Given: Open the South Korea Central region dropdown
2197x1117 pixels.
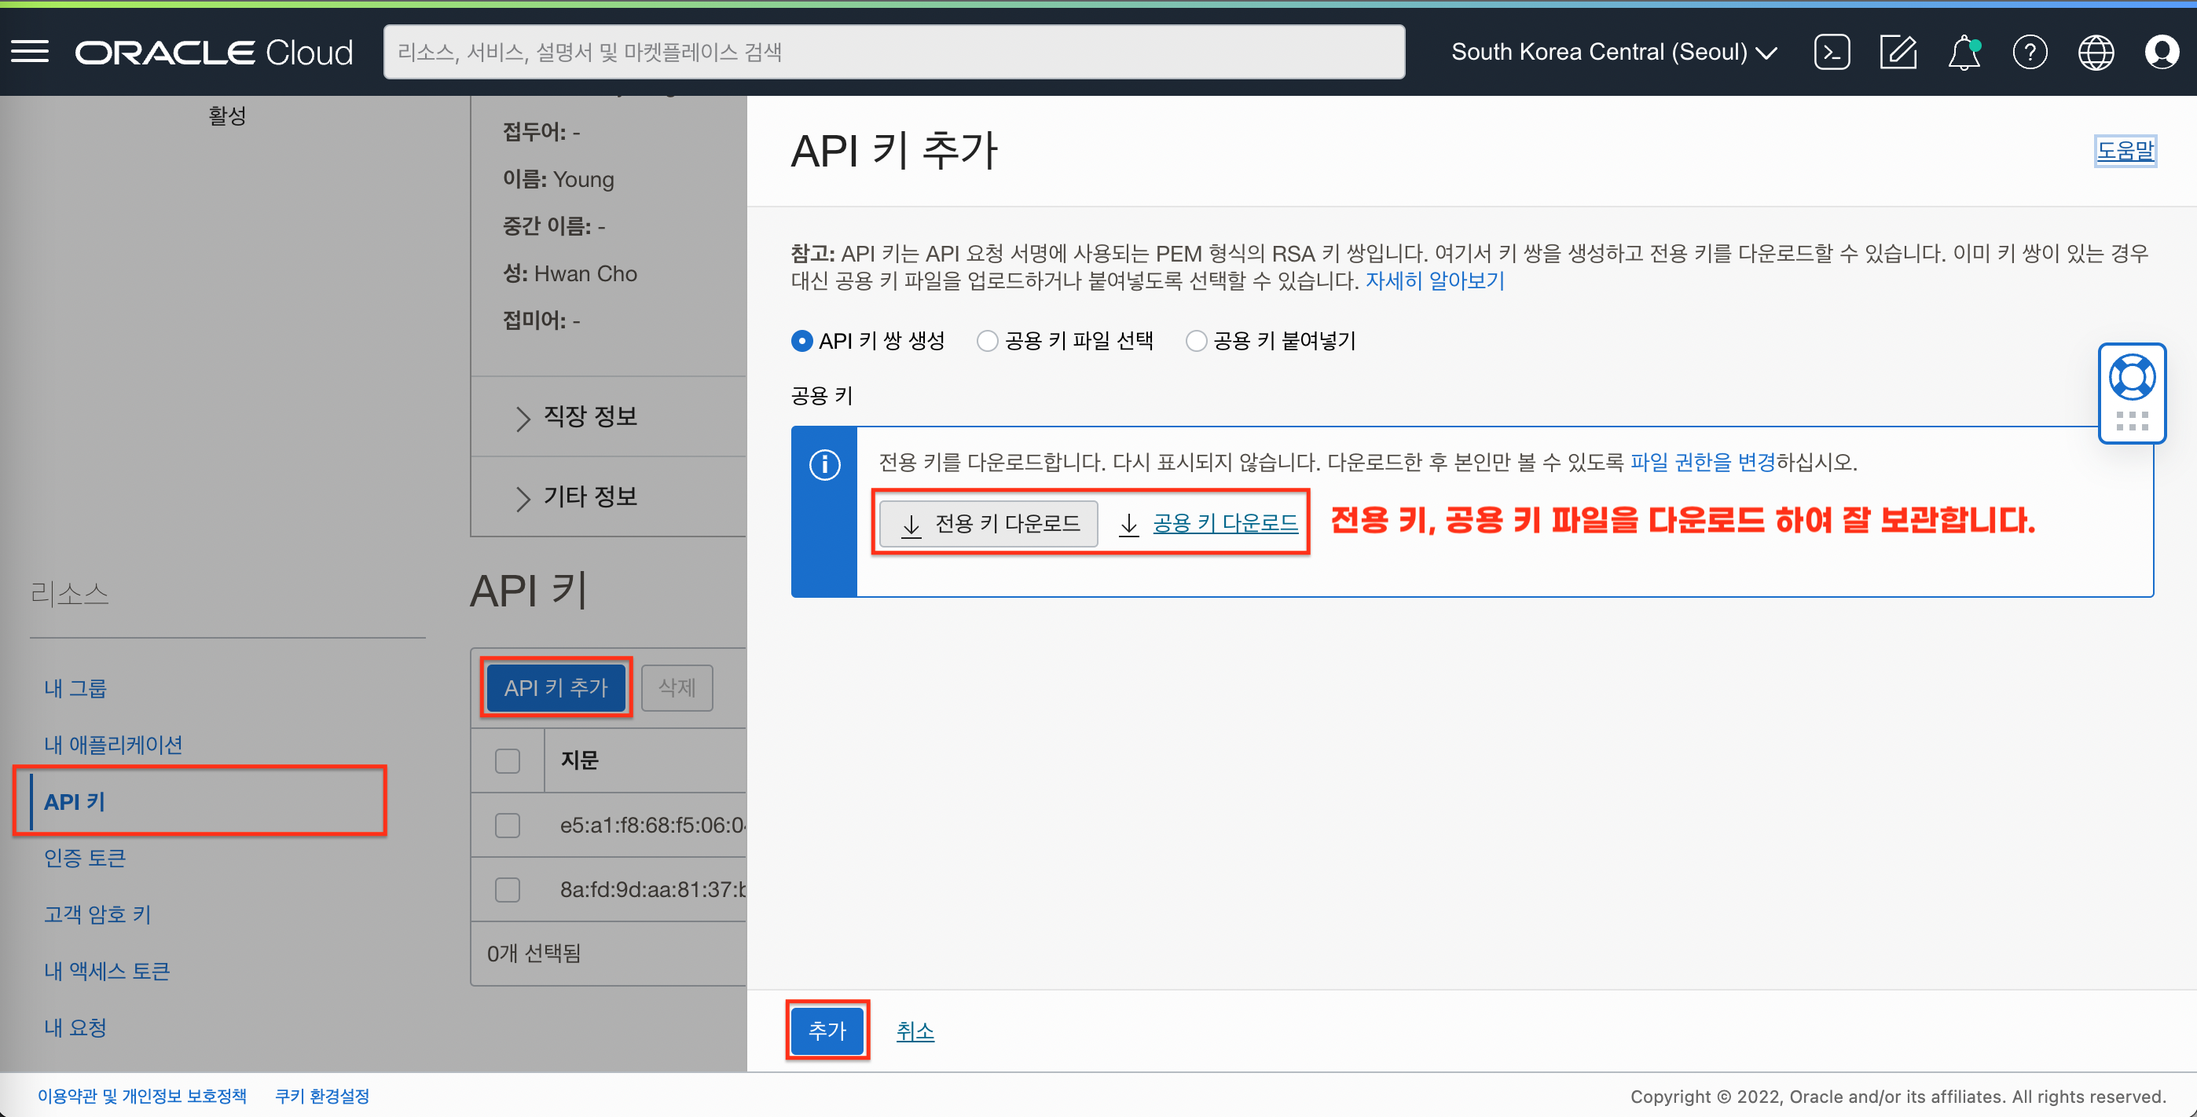Looking at the screenshot, I should [1614, 52].
